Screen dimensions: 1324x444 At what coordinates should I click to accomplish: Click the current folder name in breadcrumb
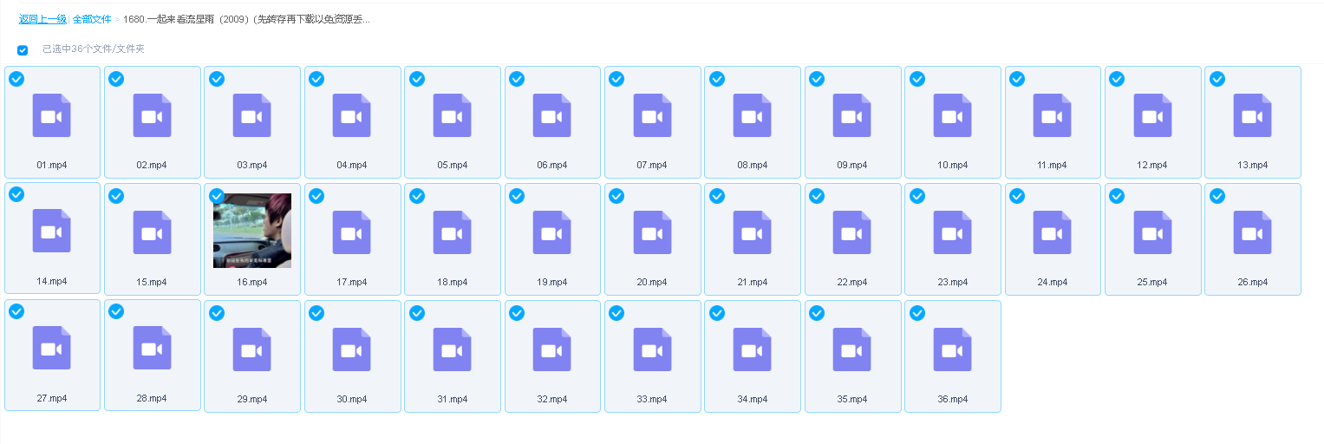[247, 19]
